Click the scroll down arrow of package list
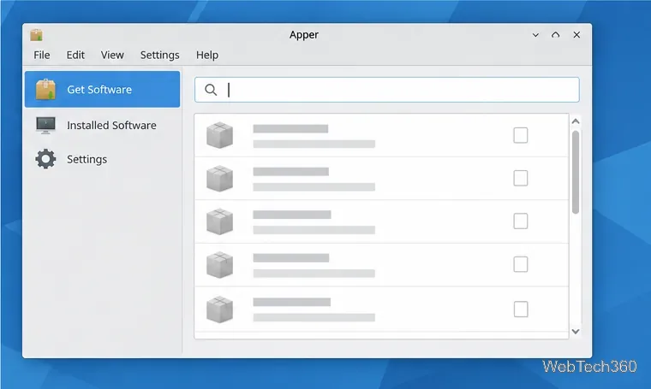Viewport: 651px width, 389px height. pos(576,332)
